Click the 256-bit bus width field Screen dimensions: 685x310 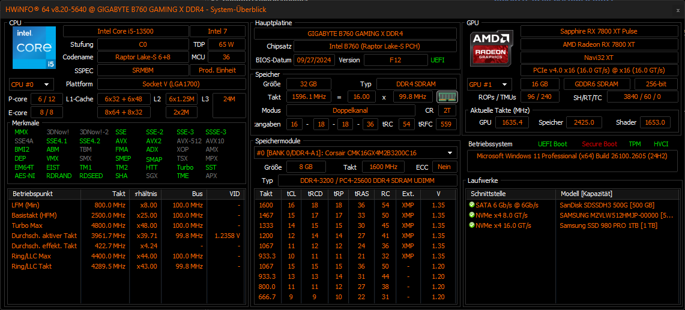click(x=656, y=85)
